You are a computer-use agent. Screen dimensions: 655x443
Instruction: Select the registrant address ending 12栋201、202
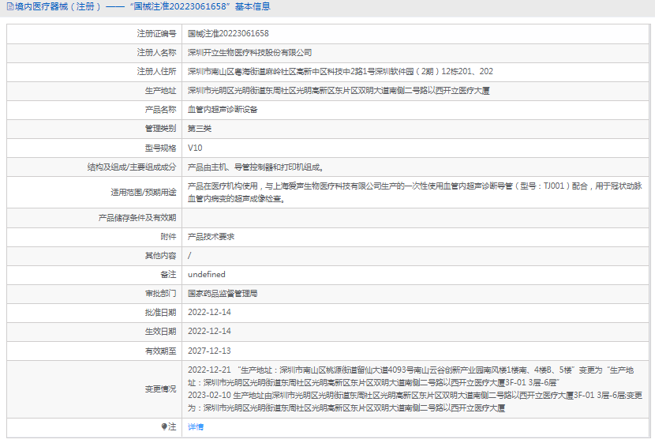(x=340, y=72)
